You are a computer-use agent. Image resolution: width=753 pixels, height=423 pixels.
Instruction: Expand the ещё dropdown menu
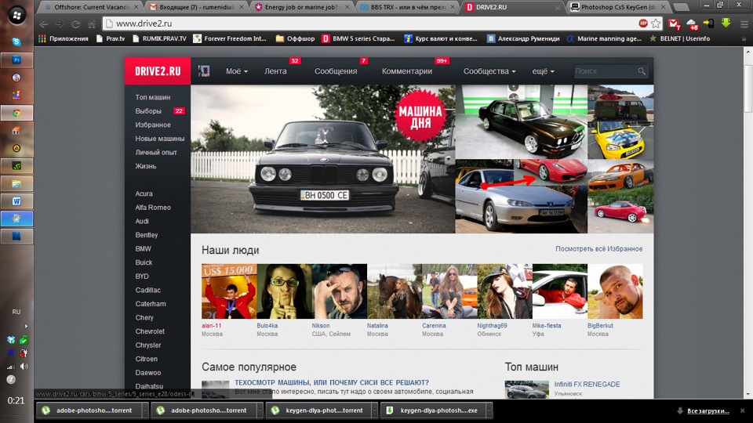(543, 71)
